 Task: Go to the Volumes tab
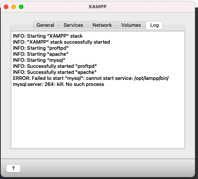pyautogui.click(x=131, y=25)
